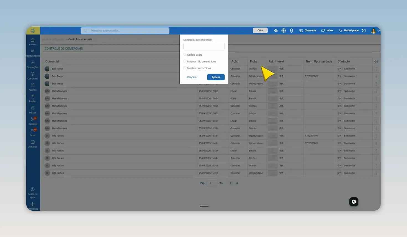
Task: Click the external window icon next to Marketplace
Action: [x=364, y=30]
